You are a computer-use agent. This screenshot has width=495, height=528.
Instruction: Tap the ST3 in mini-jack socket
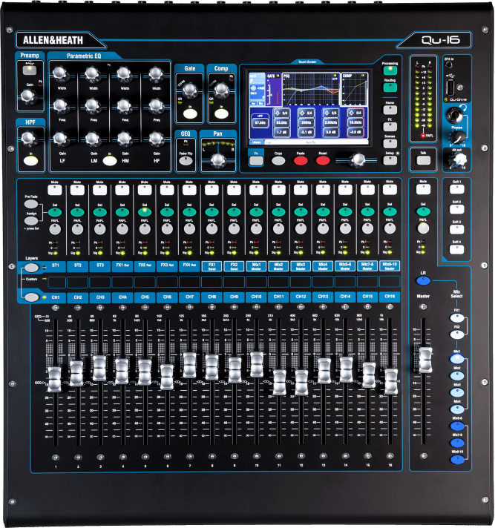[449, 66]
